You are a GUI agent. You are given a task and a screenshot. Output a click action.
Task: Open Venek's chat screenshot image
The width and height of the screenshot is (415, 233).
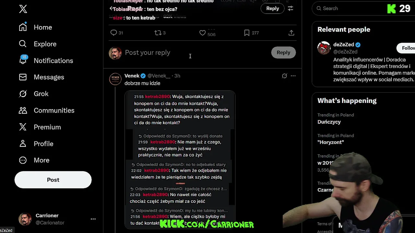(x=180, y=160)
